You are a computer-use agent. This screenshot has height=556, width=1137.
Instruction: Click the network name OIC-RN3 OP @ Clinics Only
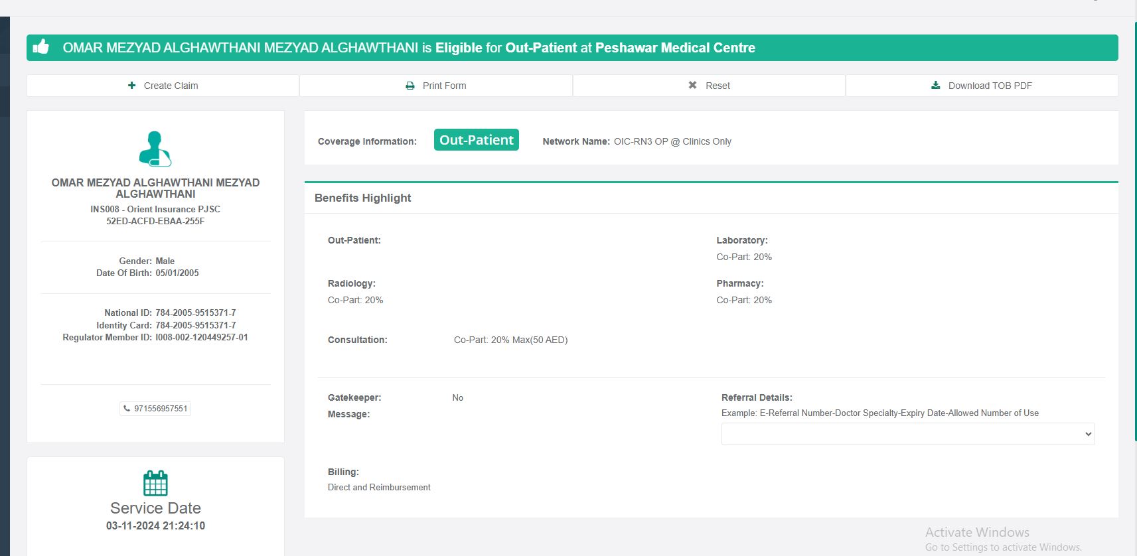672,141
